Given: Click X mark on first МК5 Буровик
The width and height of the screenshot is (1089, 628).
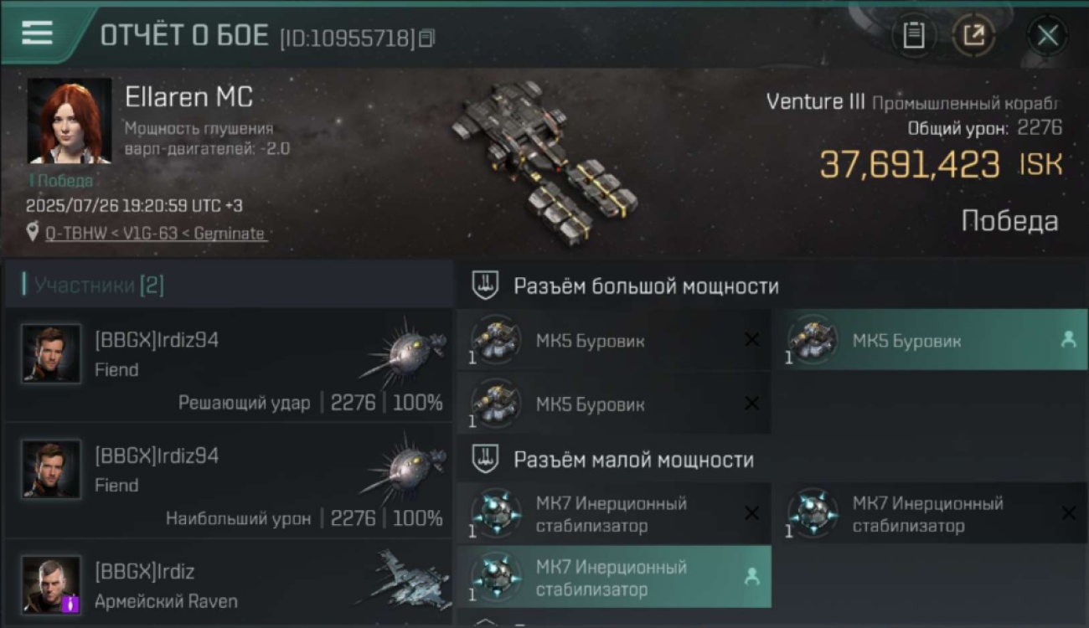Looking at the screenshot, I should (x=751, y=340).
